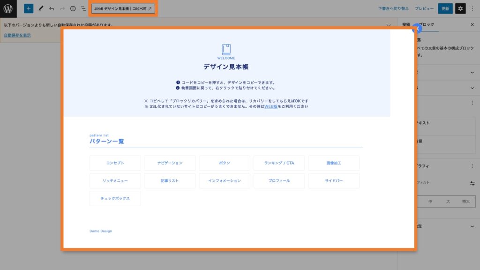Open the 自動保存を表示 link

pos(18,35)
